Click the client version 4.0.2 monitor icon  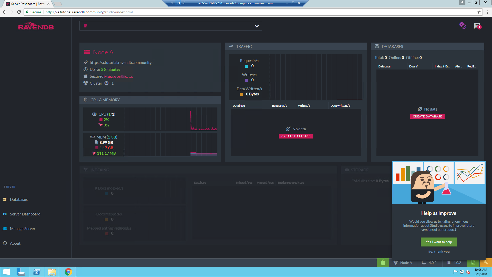pyautogui.click(x=424, y=263)
